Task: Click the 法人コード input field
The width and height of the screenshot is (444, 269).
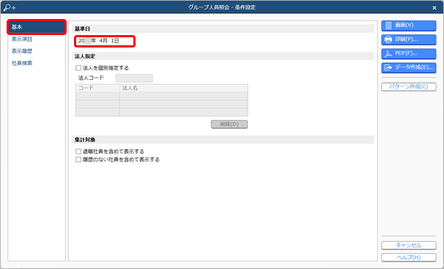Action: click(x=134, y=78)
